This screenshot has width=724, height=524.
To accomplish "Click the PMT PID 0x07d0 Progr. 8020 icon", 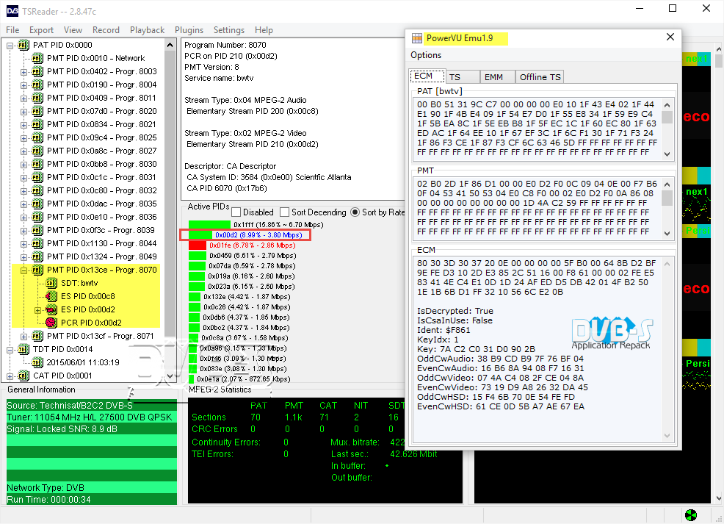I will point(37,112).
